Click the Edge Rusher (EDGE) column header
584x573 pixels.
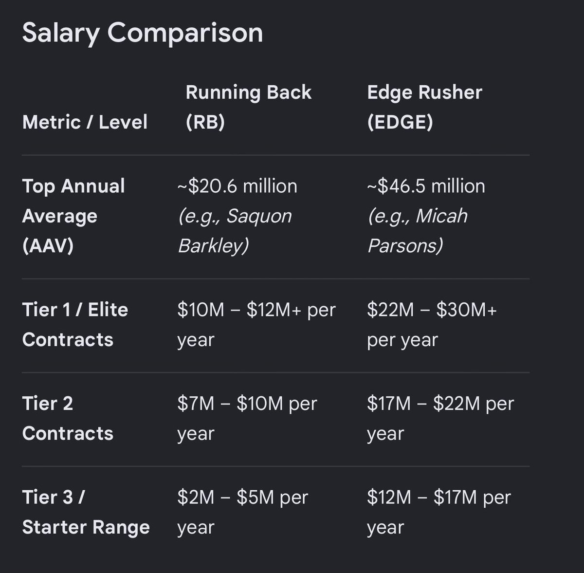[x=424, y=107]
